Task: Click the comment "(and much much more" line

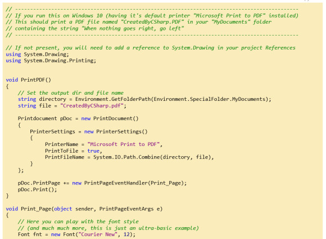Action: pyautogui.click(x=108, y=228)
